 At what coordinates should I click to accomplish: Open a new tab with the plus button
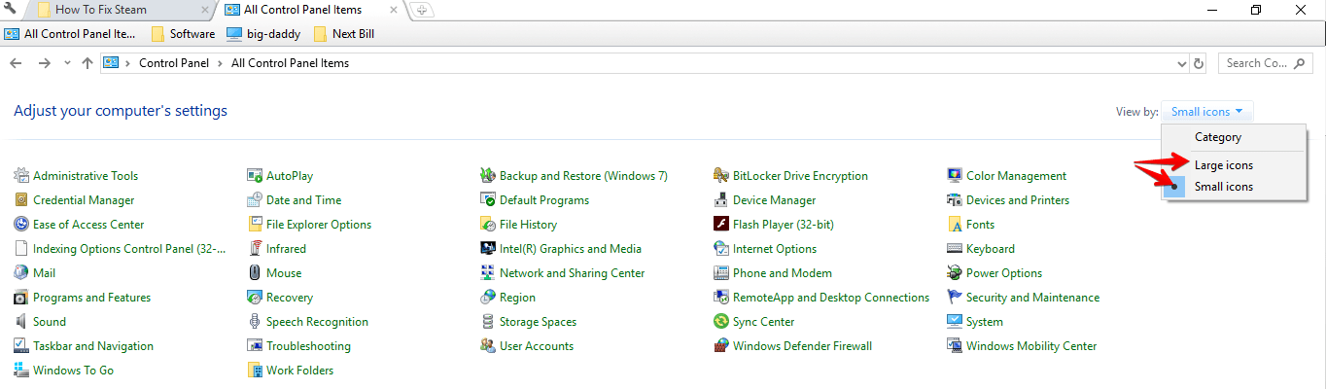coord(421,10)
